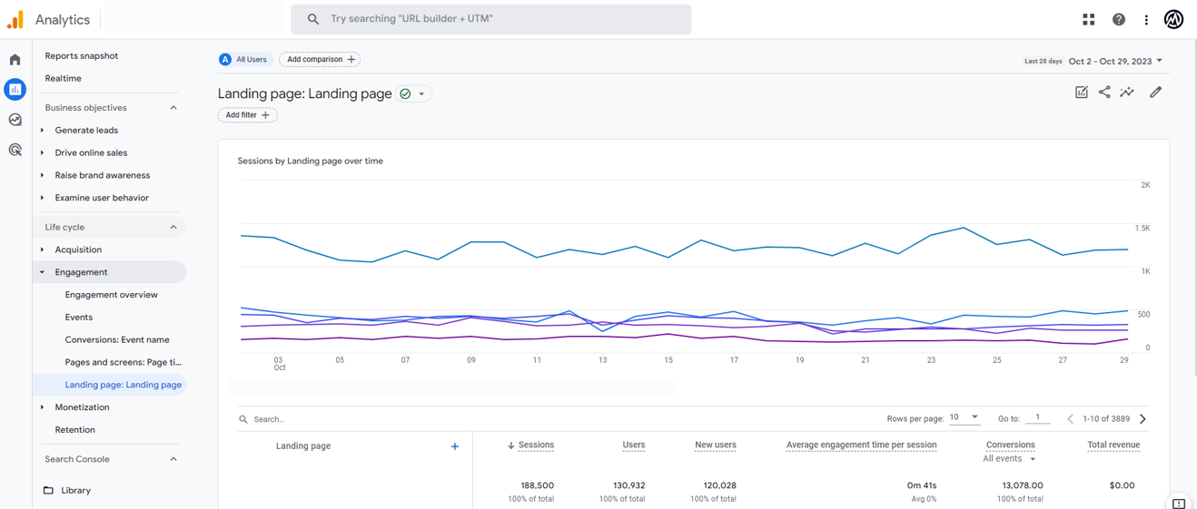Screen dimensions: 1197x509
Task: Select Pages and screens report
Action: pyautogui.click(x=123, y=362)
